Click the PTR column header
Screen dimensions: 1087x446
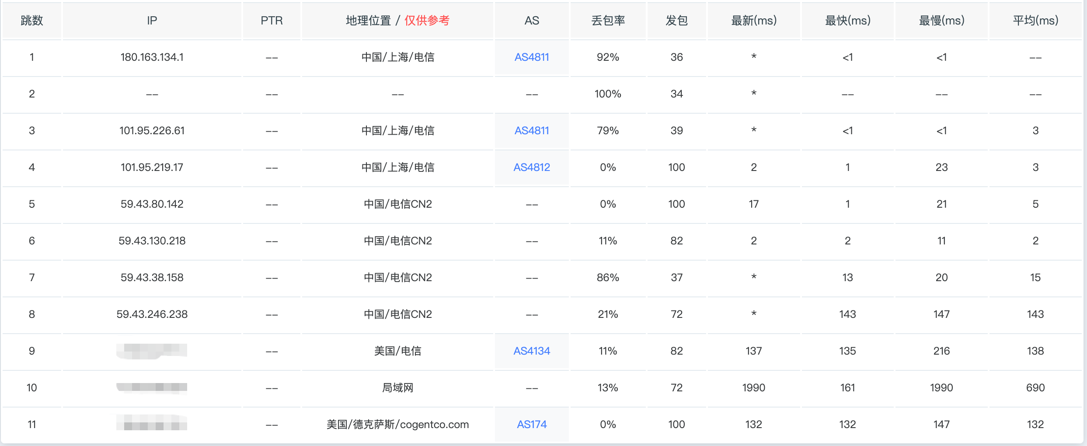[x=272, y=21]
